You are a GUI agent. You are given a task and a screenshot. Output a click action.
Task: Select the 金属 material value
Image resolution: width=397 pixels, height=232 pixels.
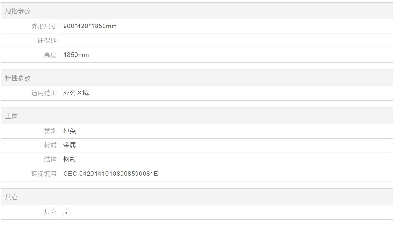pos(70,145)
